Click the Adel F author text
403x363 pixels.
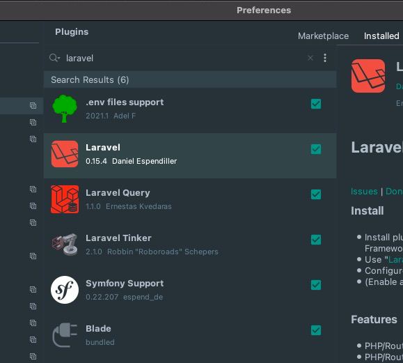tap(125, 116)
